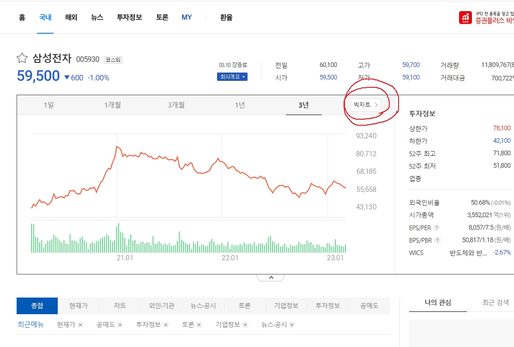Viewport: 514px width, 347px height.
Task: Click the 코스피 market badge
Action: [x=113, y=60]
